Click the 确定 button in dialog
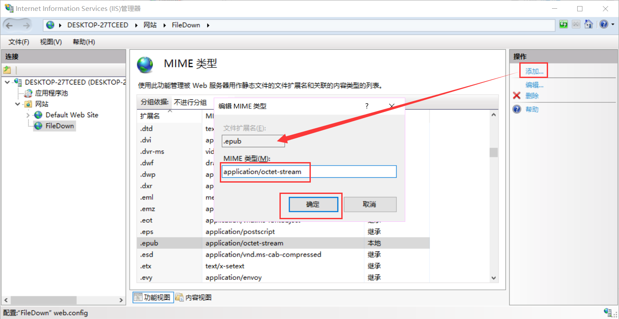 pos(313,204)
